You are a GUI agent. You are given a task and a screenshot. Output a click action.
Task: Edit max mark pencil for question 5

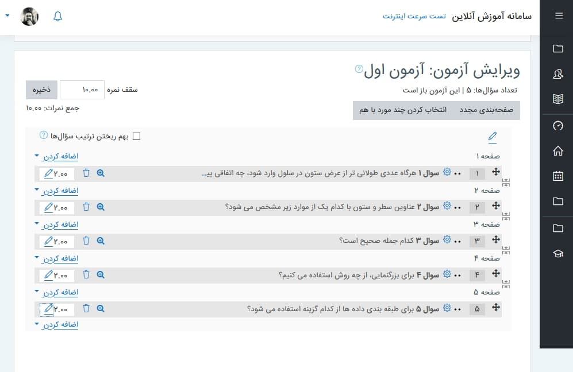(48, 309)
